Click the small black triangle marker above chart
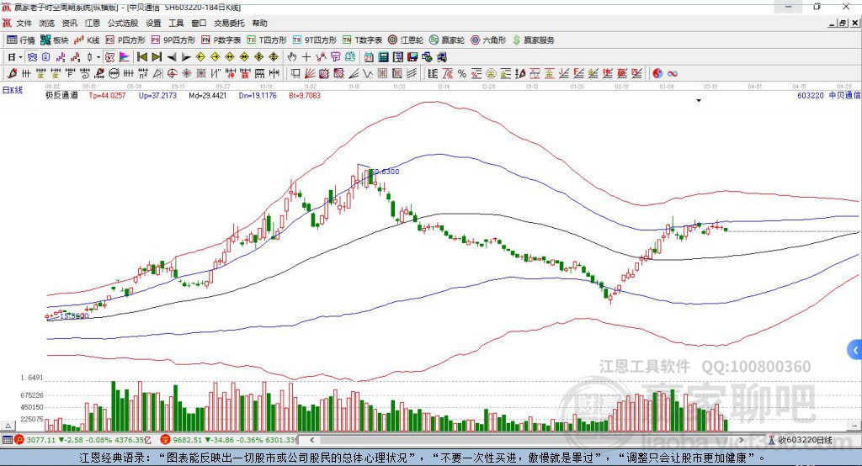This screenshot has width=862, height=466. (x=699, y=101)
